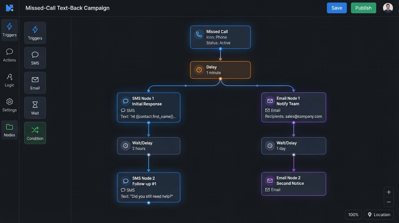The height and width of the screenshot is (223, 399).
Task: Click the phone icon on Missed Call node
Action: 199,34
